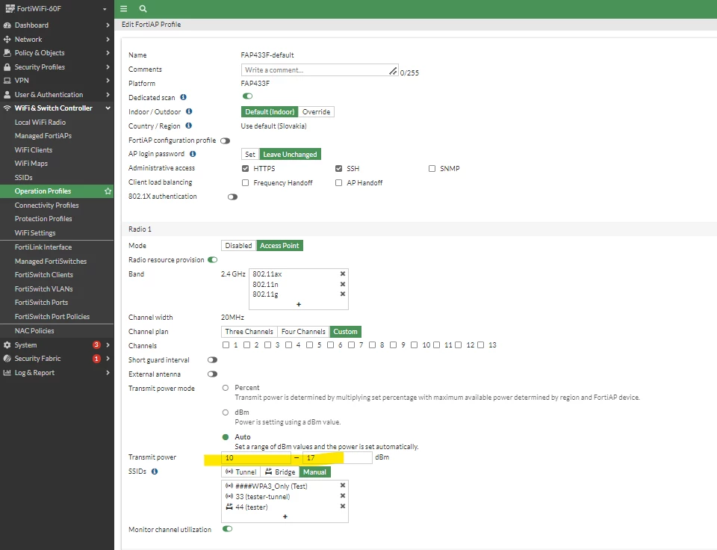
Task: Remove the ####WPA3_Only (Test) SSID
Action: (x=343, y=485)
